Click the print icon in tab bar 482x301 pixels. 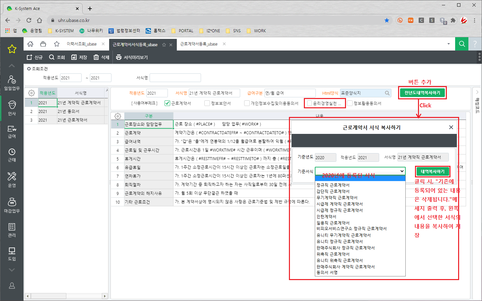(43, 44)
